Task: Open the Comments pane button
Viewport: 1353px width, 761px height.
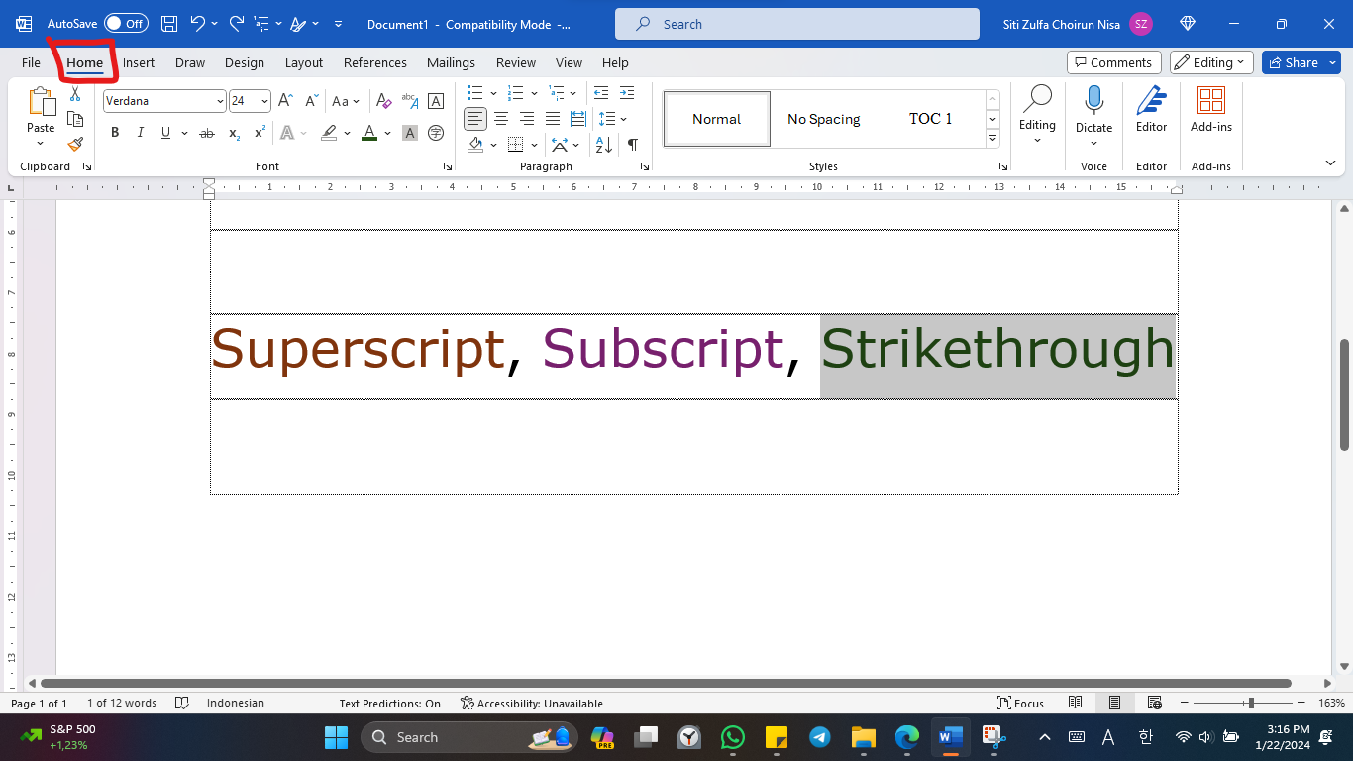Action: click(x=1113, y=62)
